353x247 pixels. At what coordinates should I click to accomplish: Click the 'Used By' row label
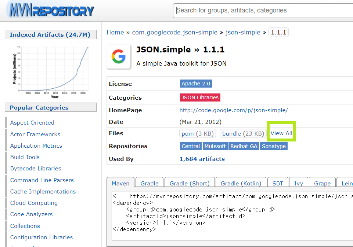tap(121, 159)
